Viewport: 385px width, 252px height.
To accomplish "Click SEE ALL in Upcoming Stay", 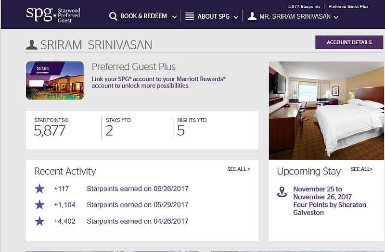I will pyautogui.click(x=362, y=169).
